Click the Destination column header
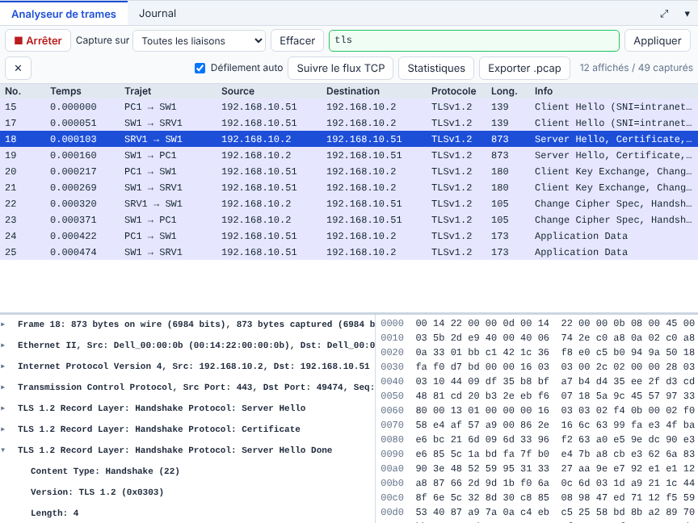698x523 pixels. (353, 91)
